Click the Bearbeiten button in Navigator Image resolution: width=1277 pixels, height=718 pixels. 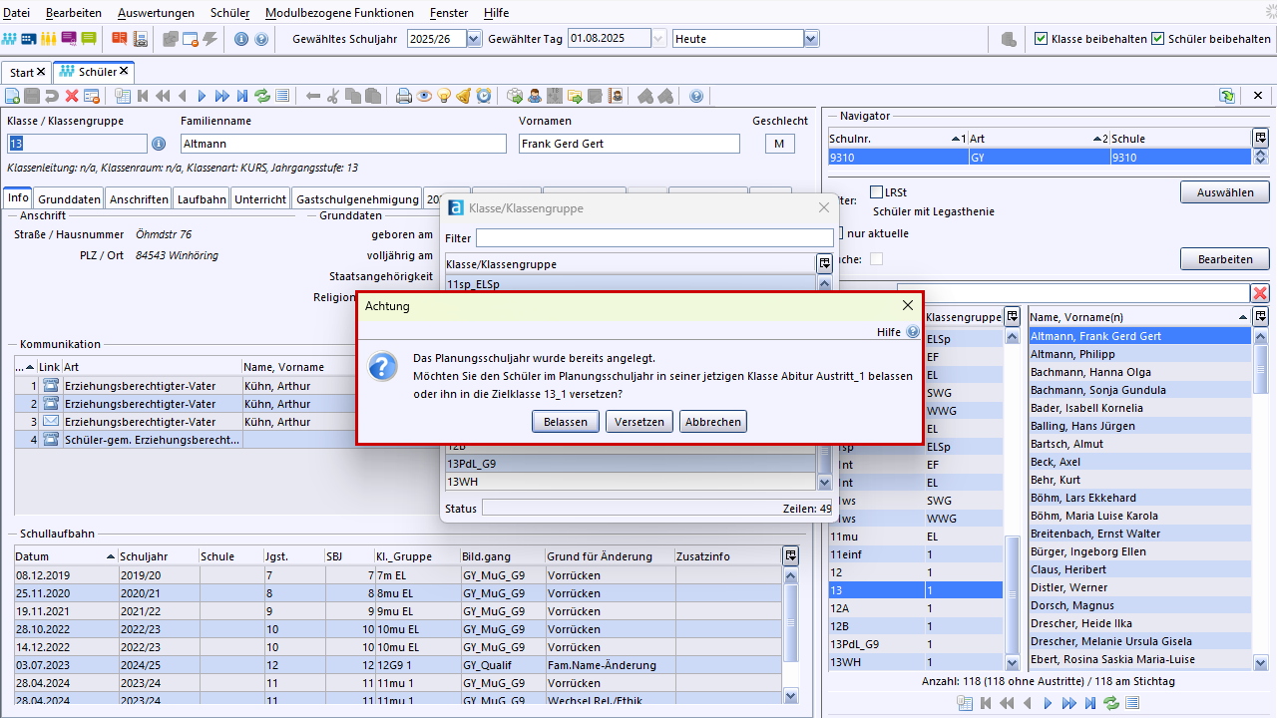pyautogui.click(x=1225, y=259)
